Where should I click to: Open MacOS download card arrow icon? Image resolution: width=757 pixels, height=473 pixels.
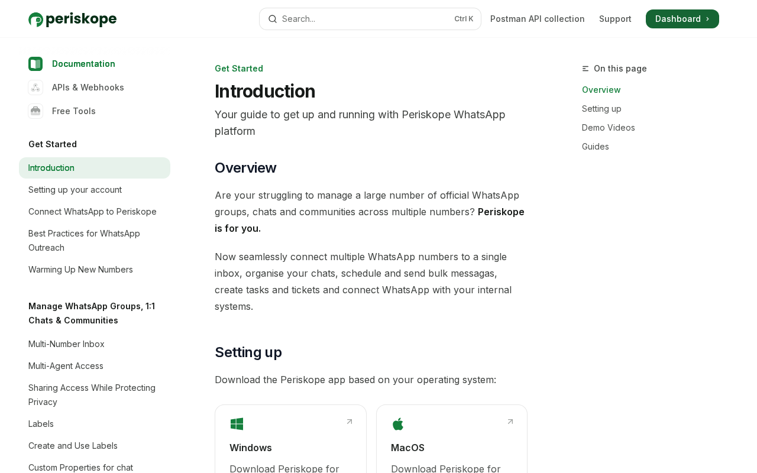click(x=510, y=422)
